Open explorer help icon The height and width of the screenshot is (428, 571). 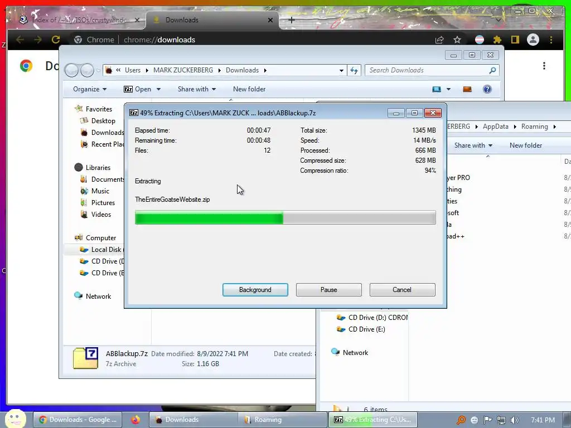487,89
